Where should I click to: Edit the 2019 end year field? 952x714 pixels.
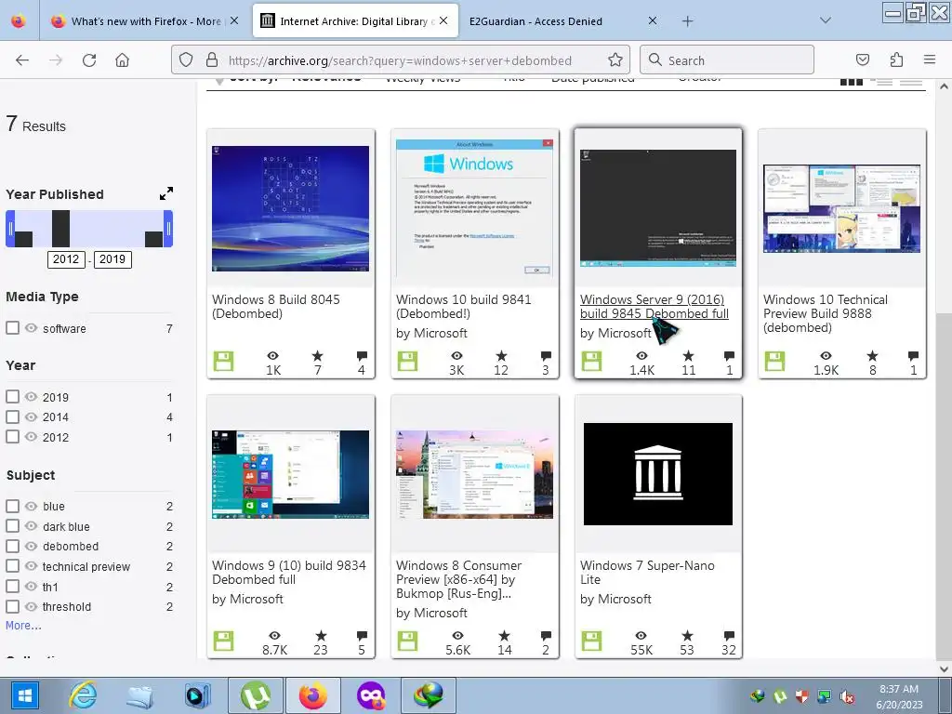point(112,259)
